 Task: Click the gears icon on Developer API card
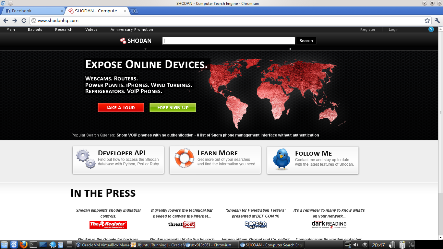click(x=86, y=159)
